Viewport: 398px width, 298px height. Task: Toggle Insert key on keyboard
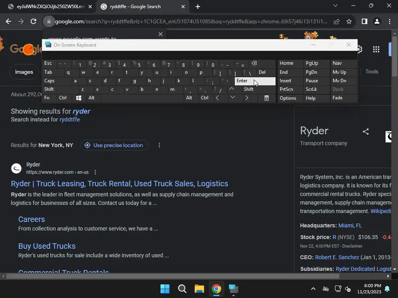[x=290, y=81]
